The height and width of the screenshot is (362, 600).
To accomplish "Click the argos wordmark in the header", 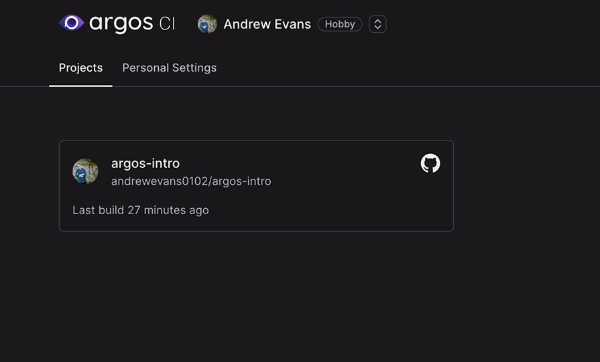I will click(121, 23).
